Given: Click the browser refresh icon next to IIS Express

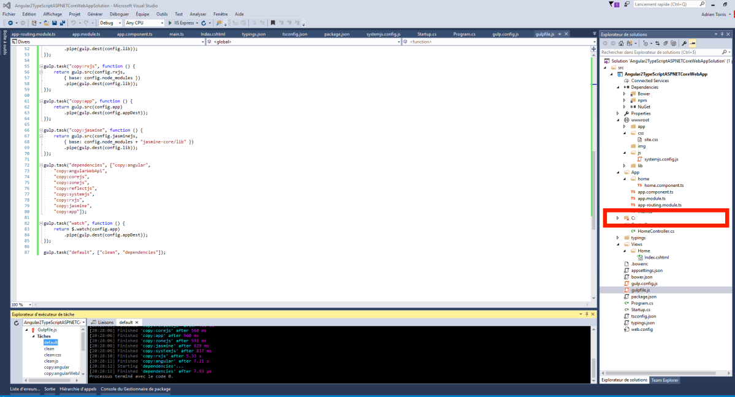Looking at the screenshot, I should (204, 23).
